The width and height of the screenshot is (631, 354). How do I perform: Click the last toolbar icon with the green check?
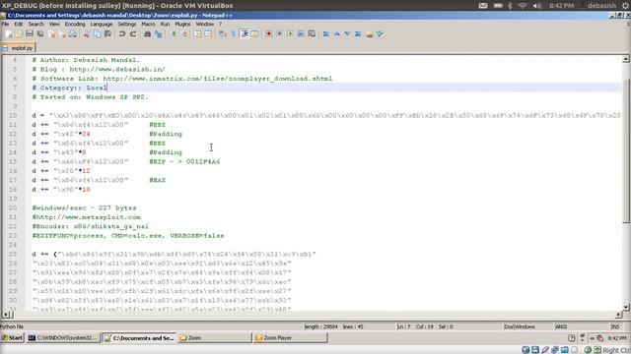coord(380,34)
